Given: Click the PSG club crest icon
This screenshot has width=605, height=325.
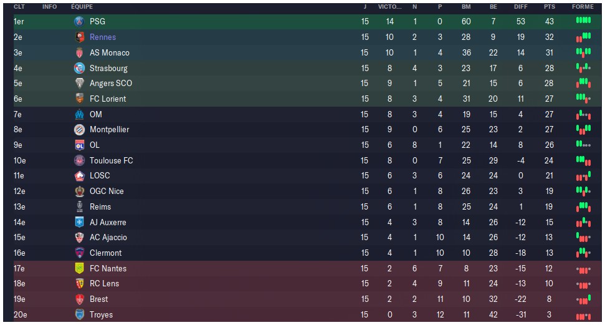Looking at the screenshot, I should [79, 21].
